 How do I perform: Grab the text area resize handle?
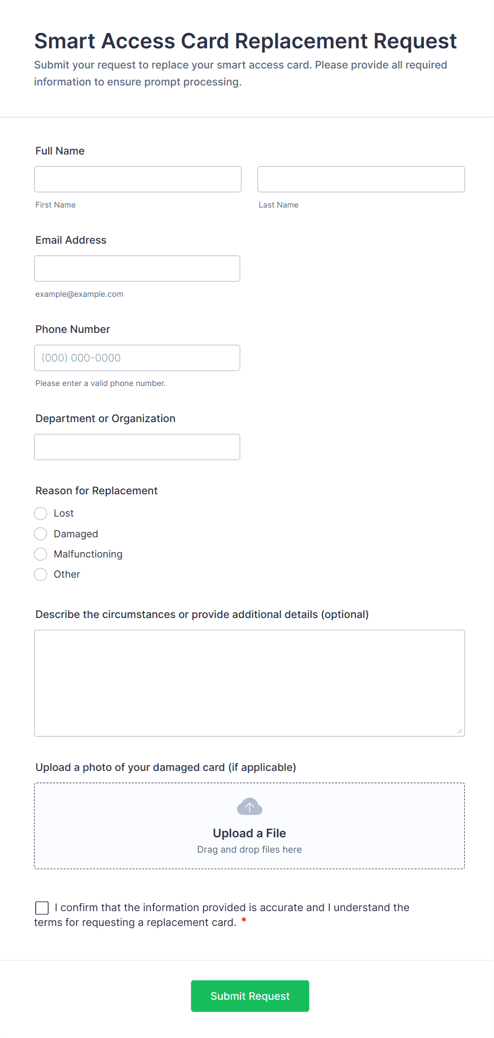459,731
